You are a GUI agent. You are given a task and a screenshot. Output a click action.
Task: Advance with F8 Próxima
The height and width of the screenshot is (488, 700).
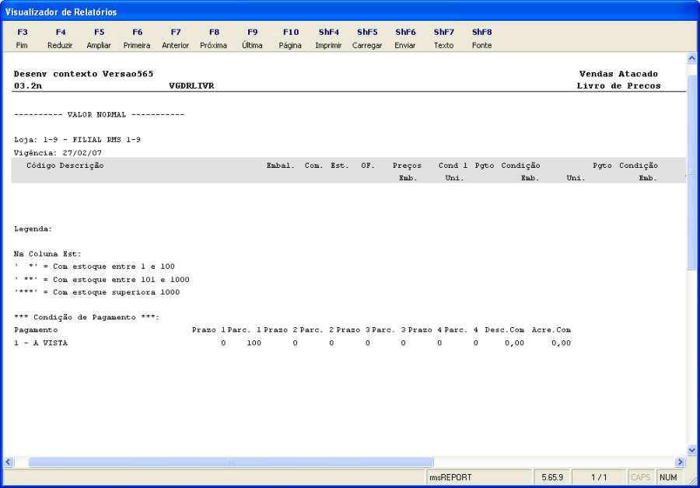click(214, 38)
